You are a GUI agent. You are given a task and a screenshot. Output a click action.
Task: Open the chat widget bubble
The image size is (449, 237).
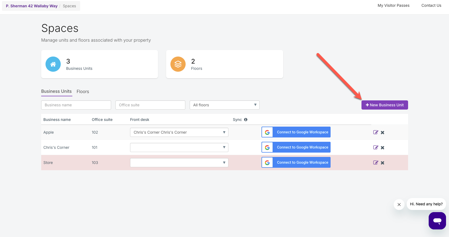(437, 220)
